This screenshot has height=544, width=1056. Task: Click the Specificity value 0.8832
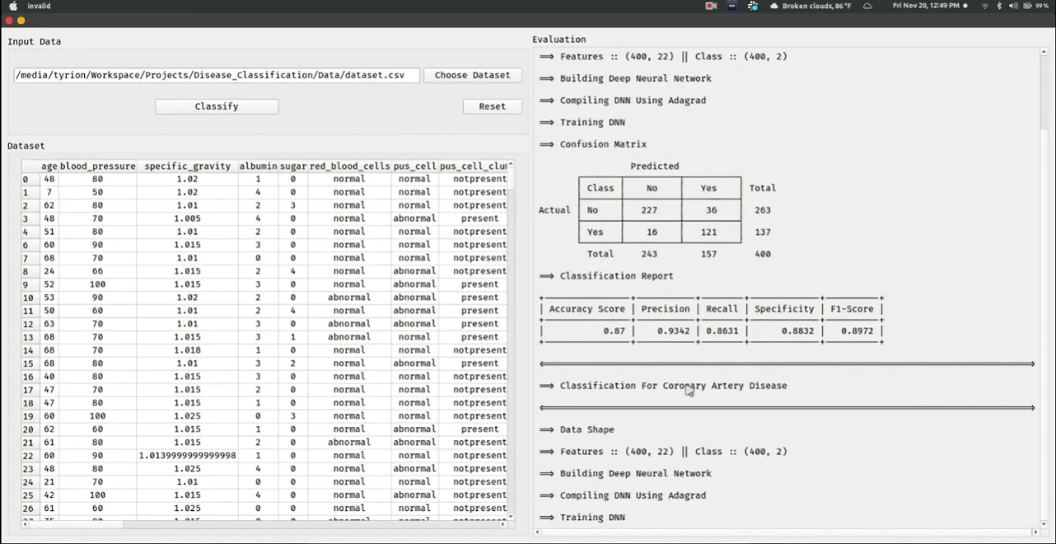pos(797,331)
